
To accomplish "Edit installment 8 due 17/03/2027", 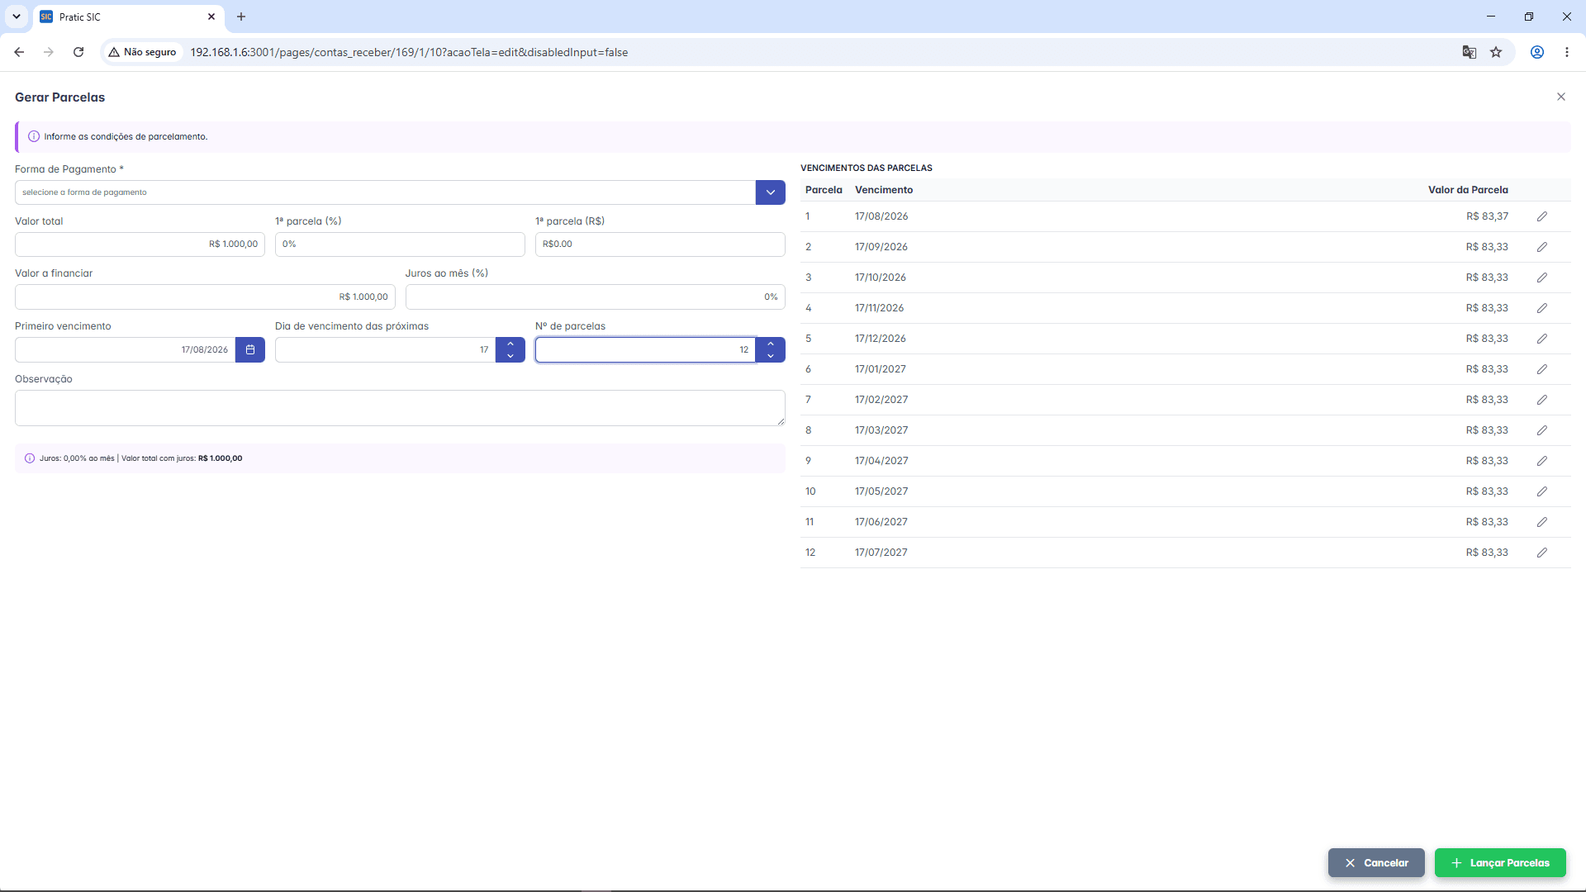I will pyautogui.click(x=1541, y=430).
